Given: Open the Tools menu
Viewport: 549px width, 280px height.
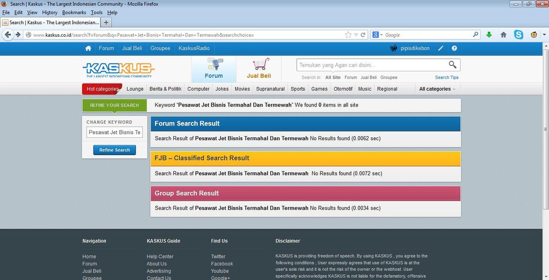Looking at the screenshot, I should pos(97,12).
